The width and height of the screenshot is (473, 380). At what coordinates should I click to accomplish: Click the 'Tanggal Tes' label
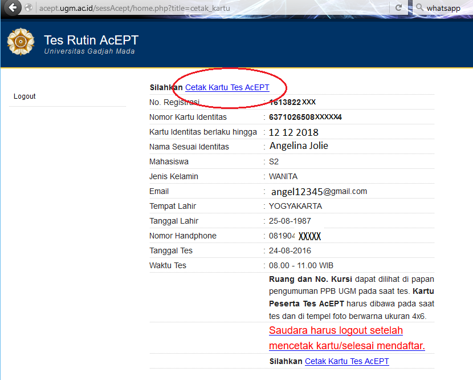(x=171, y=250)
